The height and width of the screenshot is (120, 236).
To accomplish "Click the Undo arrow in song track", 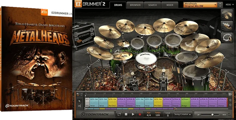I will [x=78, y=94].
